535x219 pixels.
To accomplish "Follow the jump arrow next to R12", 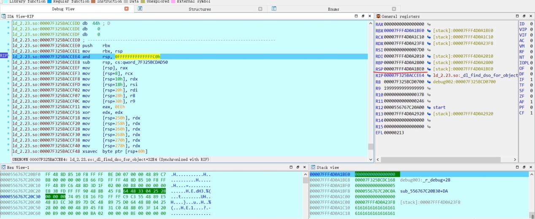I will click(x=429, y=107).
